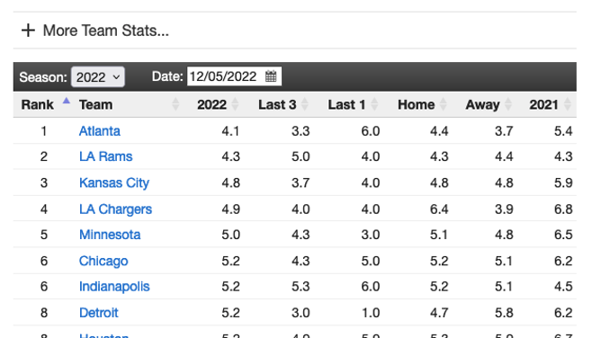Sort by the Last 1 column arrows
This screenshot has width=601, height=338.
point(374,104)
